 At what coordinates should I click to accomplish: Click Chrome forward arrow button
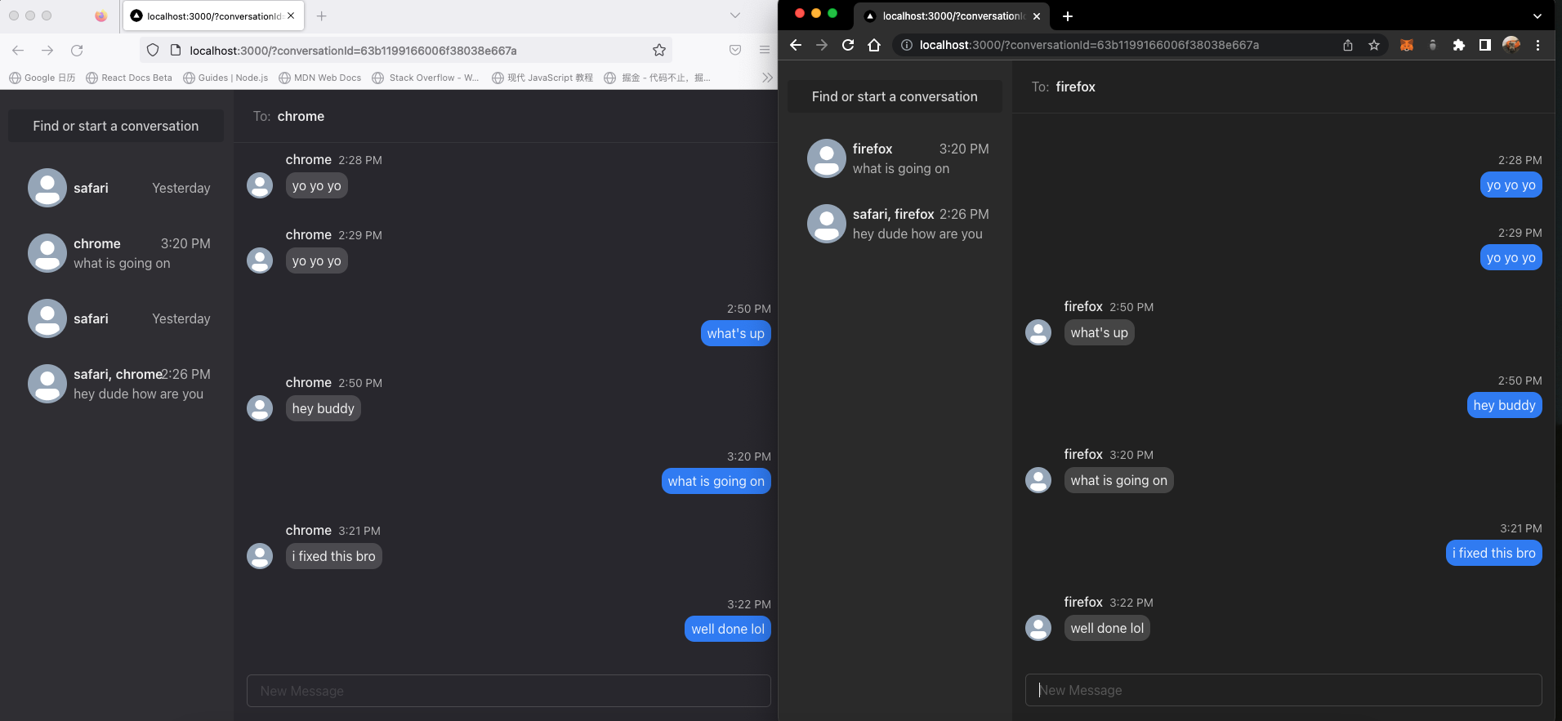click(x=822, y=45)
